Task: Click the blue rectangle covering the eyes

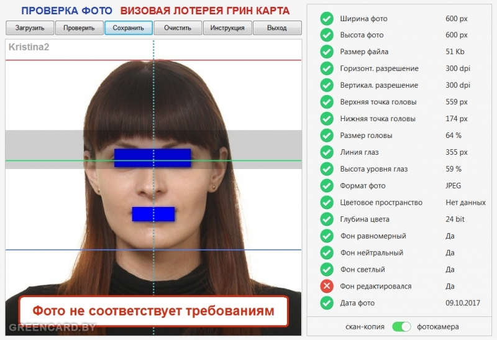Action: 152,158
